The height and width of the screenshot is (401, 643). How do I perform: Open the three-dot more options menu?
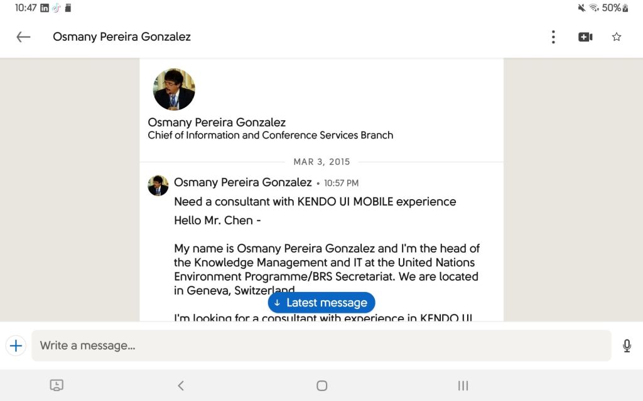click(553, 37)
